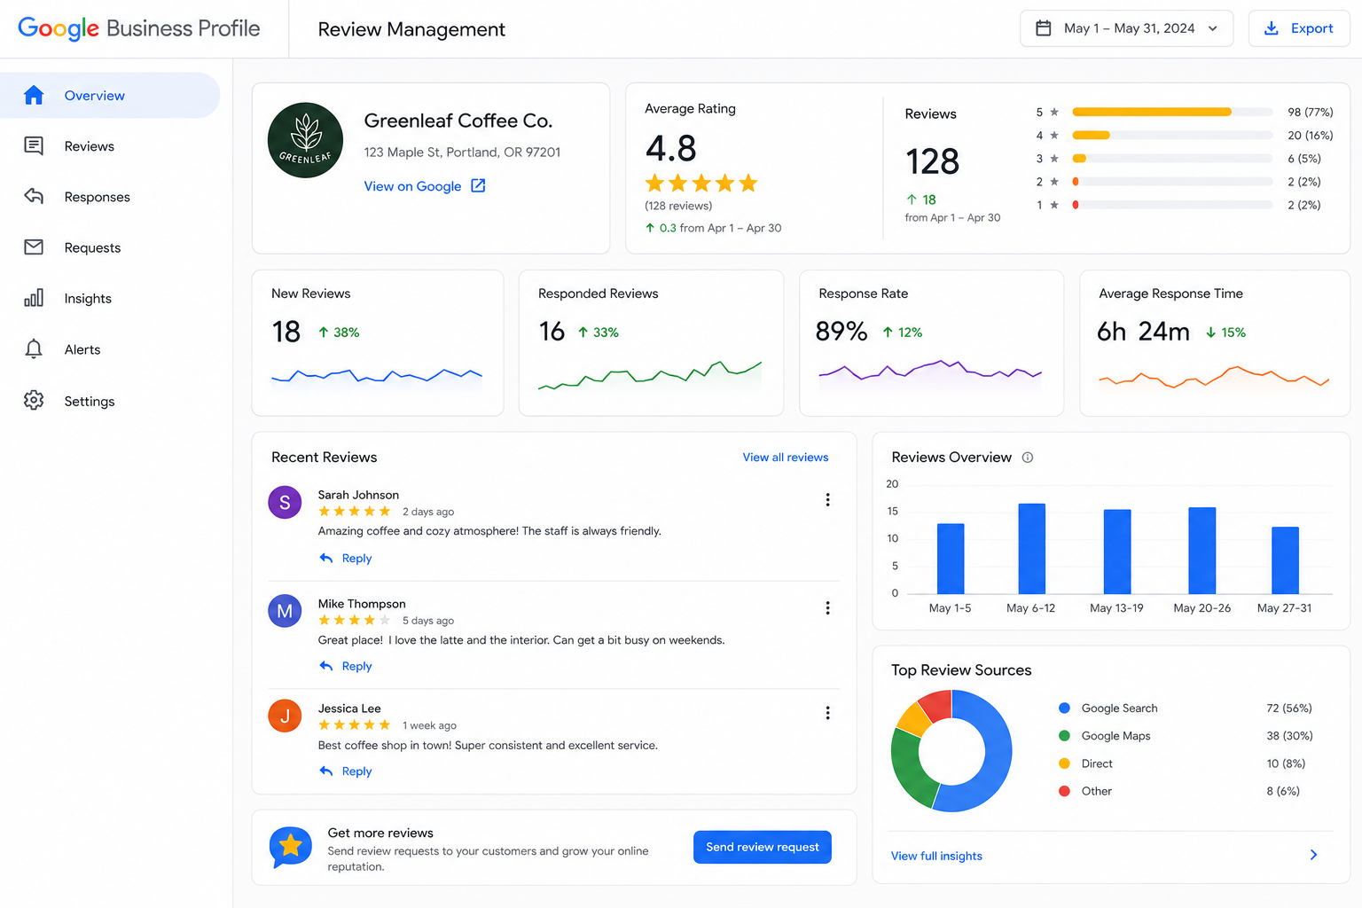Click the Requests envelope icon
Image resolution: width=1362 pixels, height=908 pixels.
pos(34,247)
